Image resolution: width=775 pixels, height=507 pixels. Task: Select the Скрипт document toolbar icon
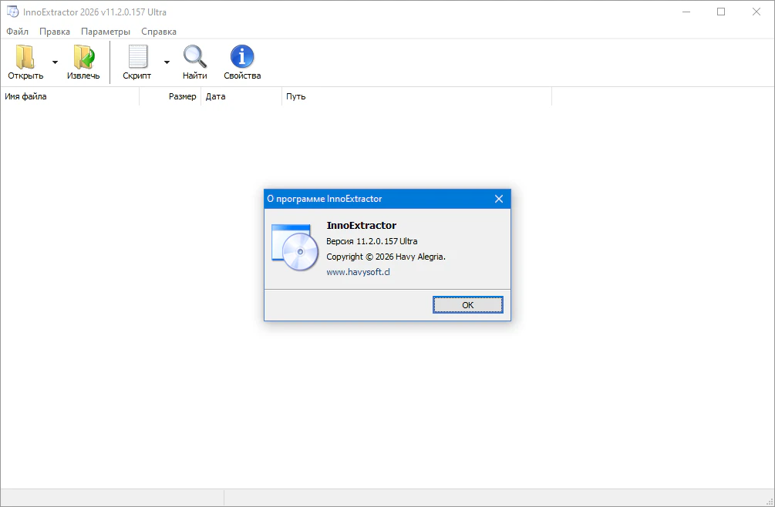[137, 58]
